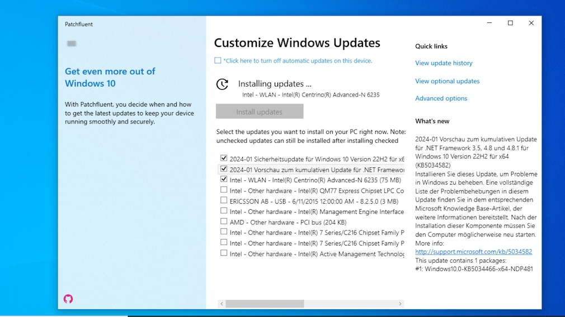The image size is (565, 317).
Task: Uncheck 2024-01 Sicherheitsupdate für Windows 10 update
Action: coord(224,158)
